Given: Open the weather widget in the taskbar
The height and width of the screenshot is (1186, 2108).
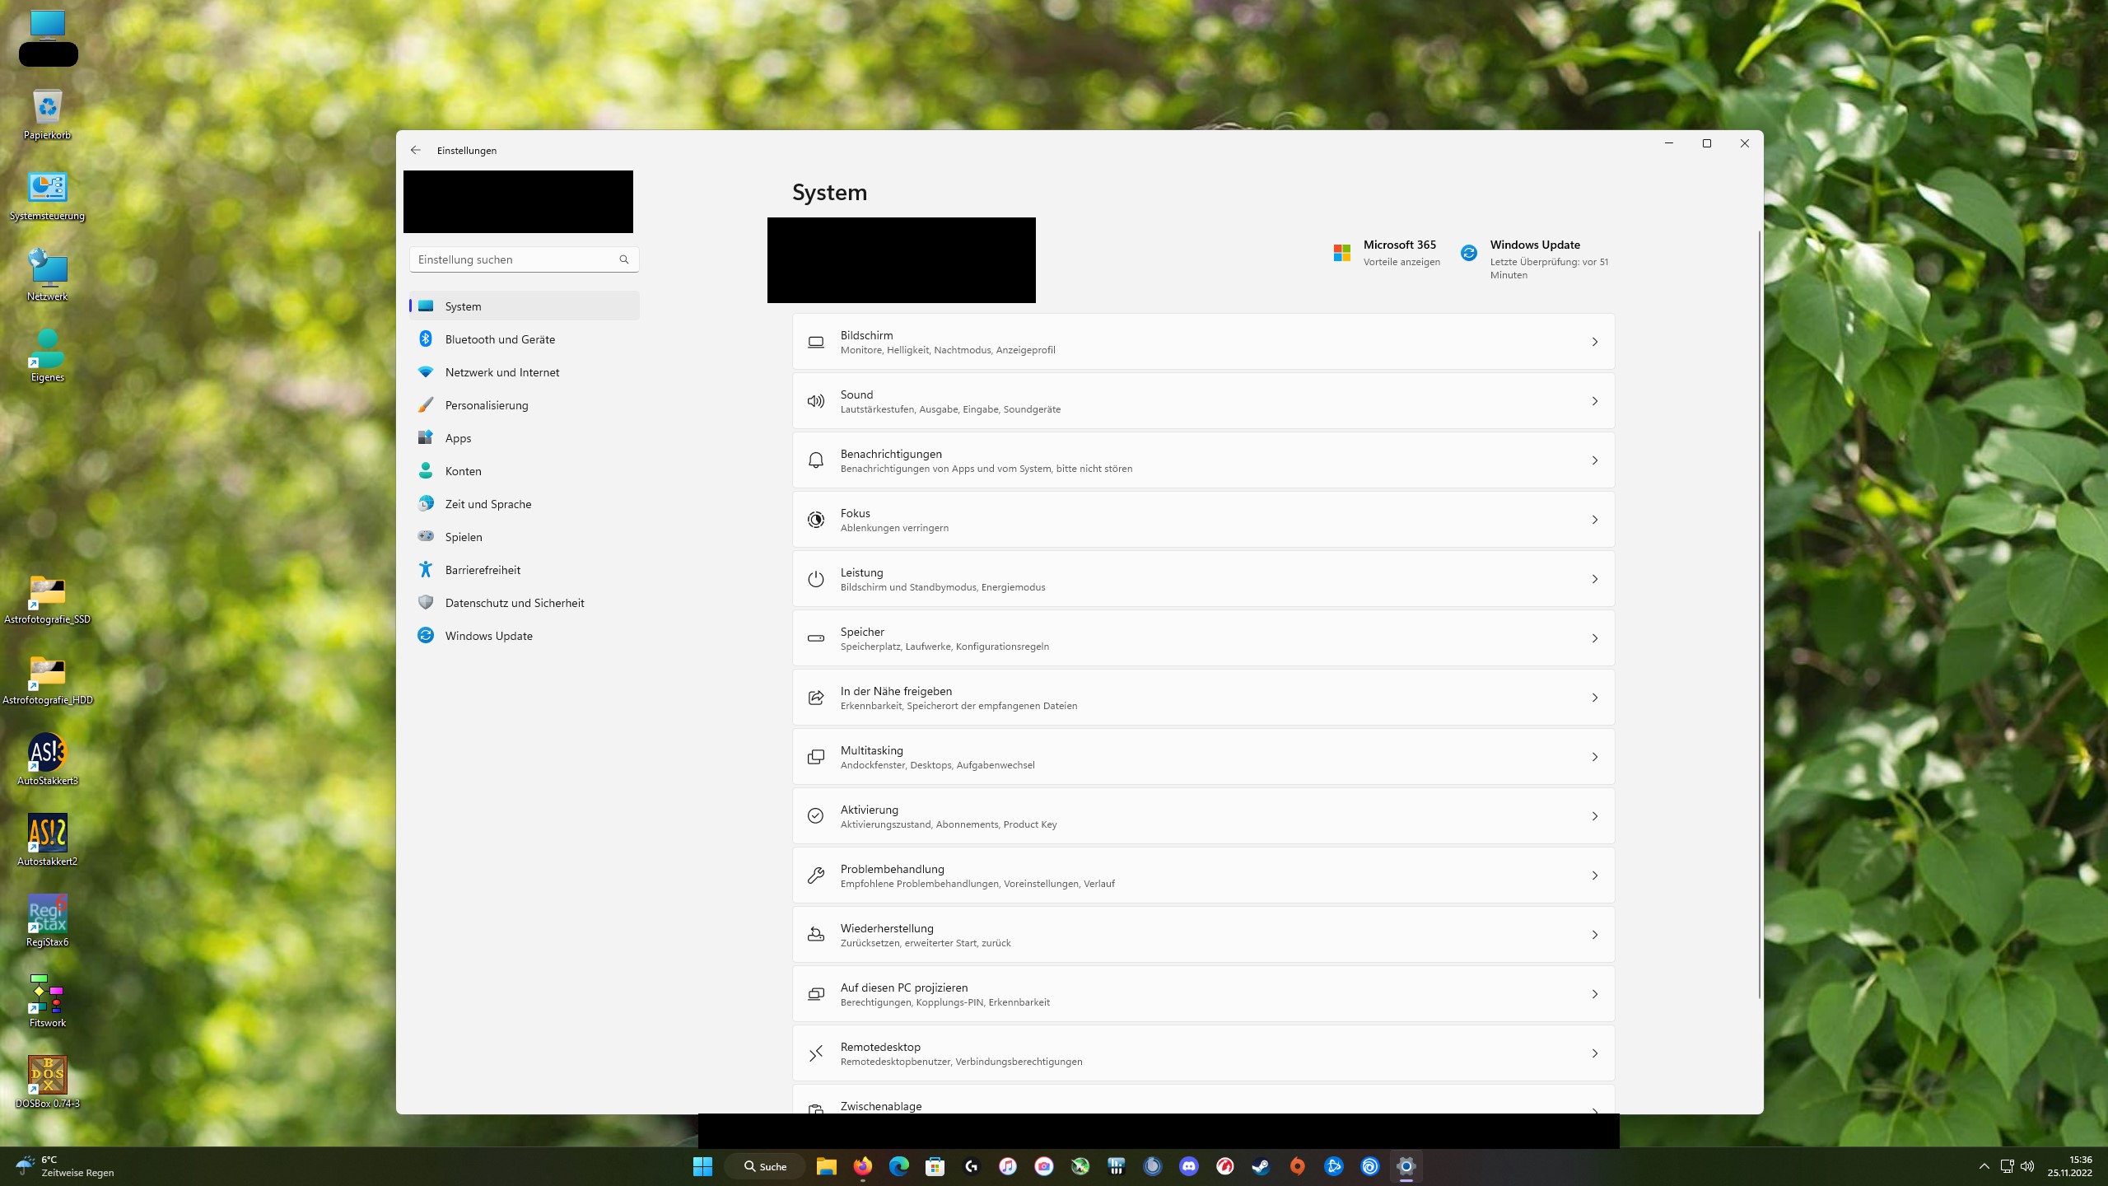Looking at the screenshot, I should coord(66,1166).
